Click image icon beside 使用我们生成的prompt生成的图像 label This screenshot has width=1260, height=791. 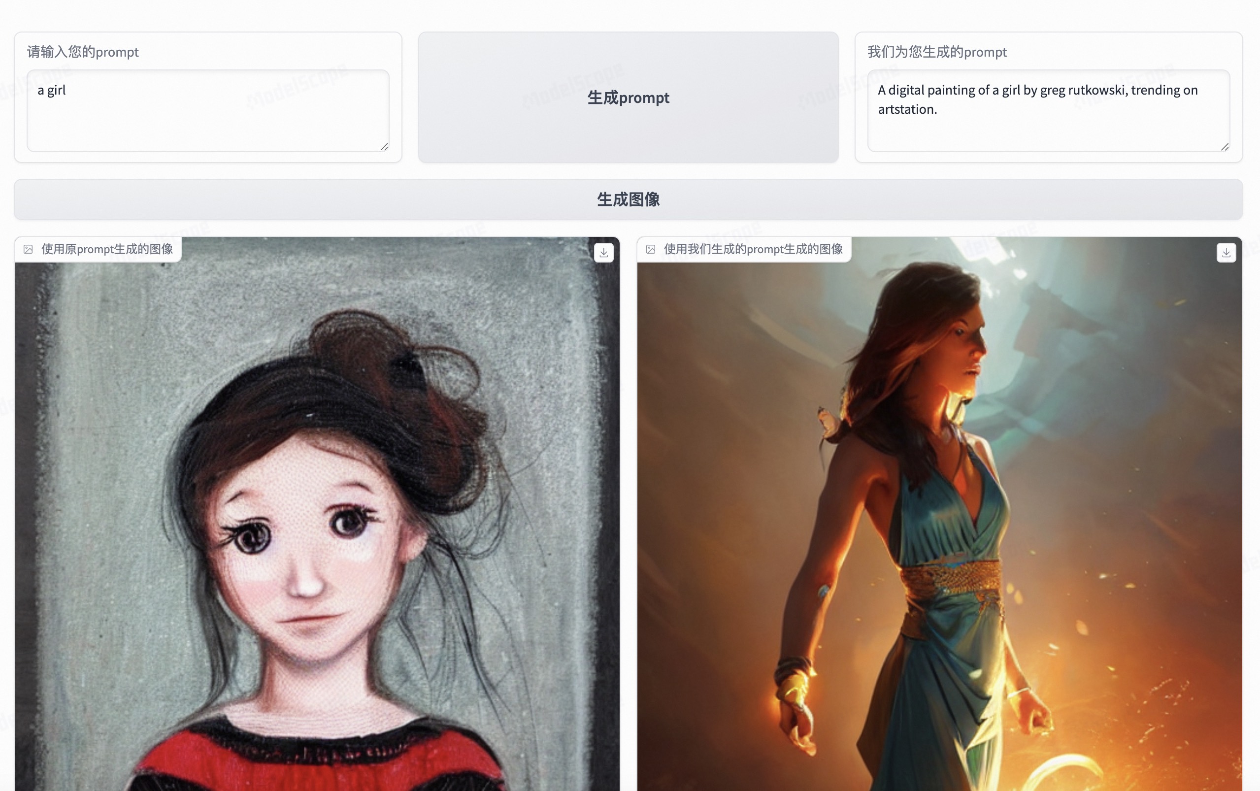[651, 250]
